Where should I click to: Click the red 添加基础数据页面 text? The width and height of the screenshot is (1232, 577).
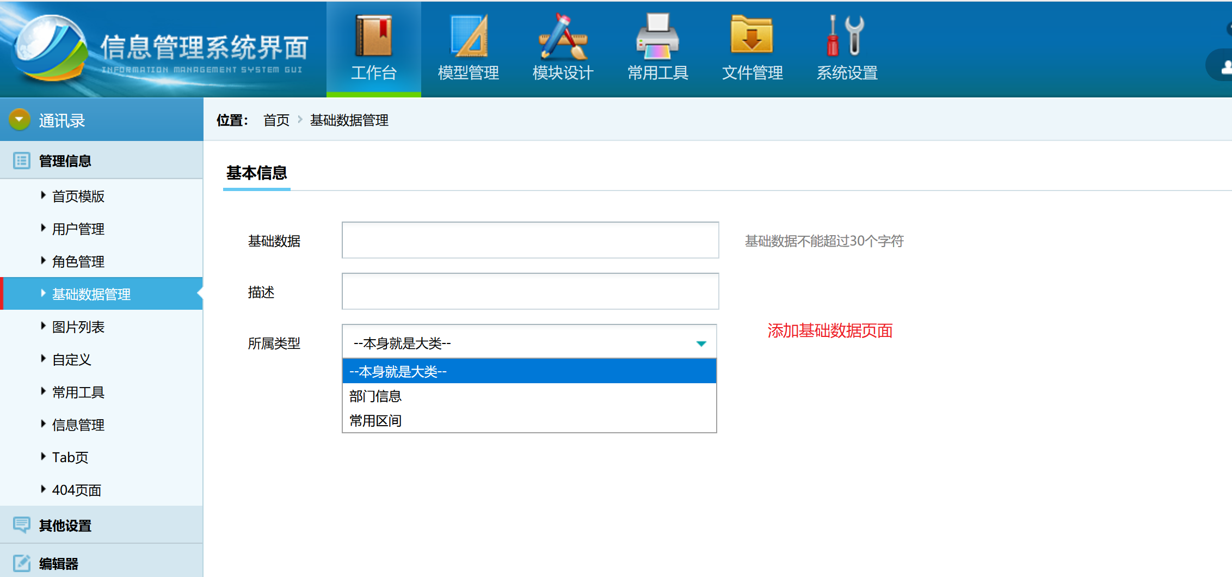tap(830, 330)
